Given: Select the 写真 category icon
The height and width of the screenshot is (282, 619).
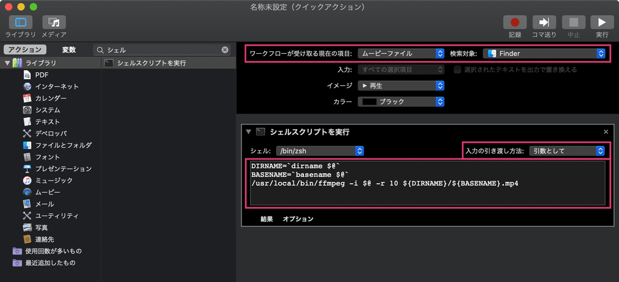Looking at the screenshot, I should tap(27, 228).
